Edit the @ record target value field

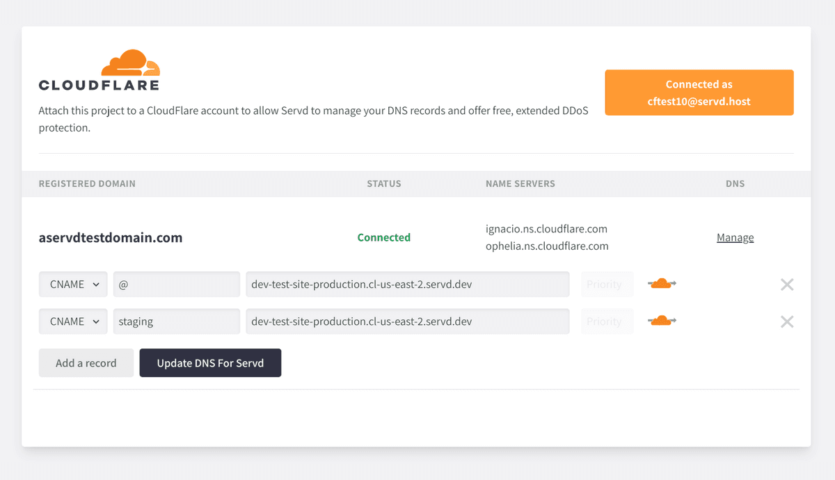408,285
